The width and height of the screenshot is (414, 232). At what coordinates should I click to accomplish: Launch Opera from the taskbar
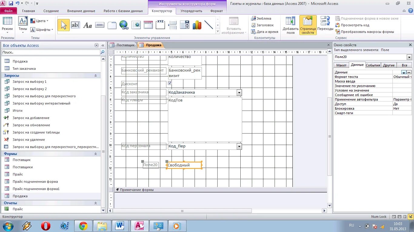(x=46, y=226)
